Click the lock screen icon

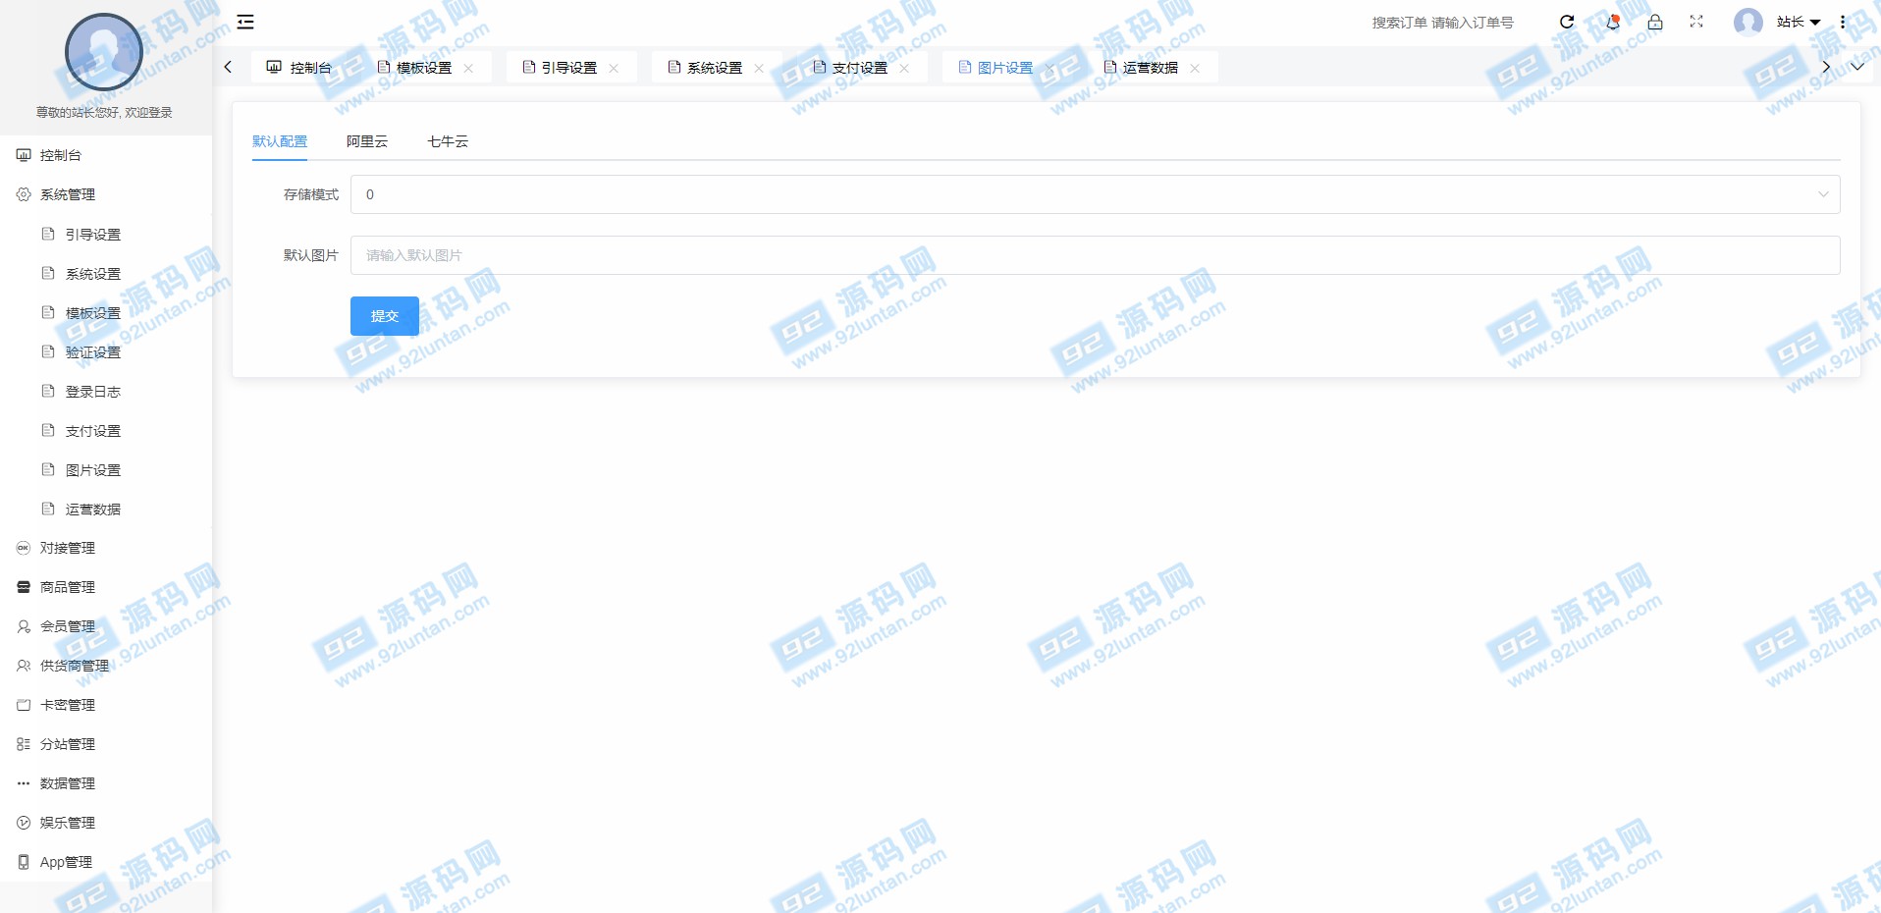pyautogui.click(x=1655, y=22)
